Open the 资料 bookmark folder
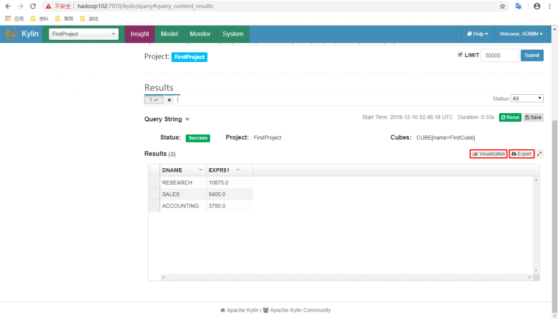This screenshot has height=319, width=558. coord(39,19)
